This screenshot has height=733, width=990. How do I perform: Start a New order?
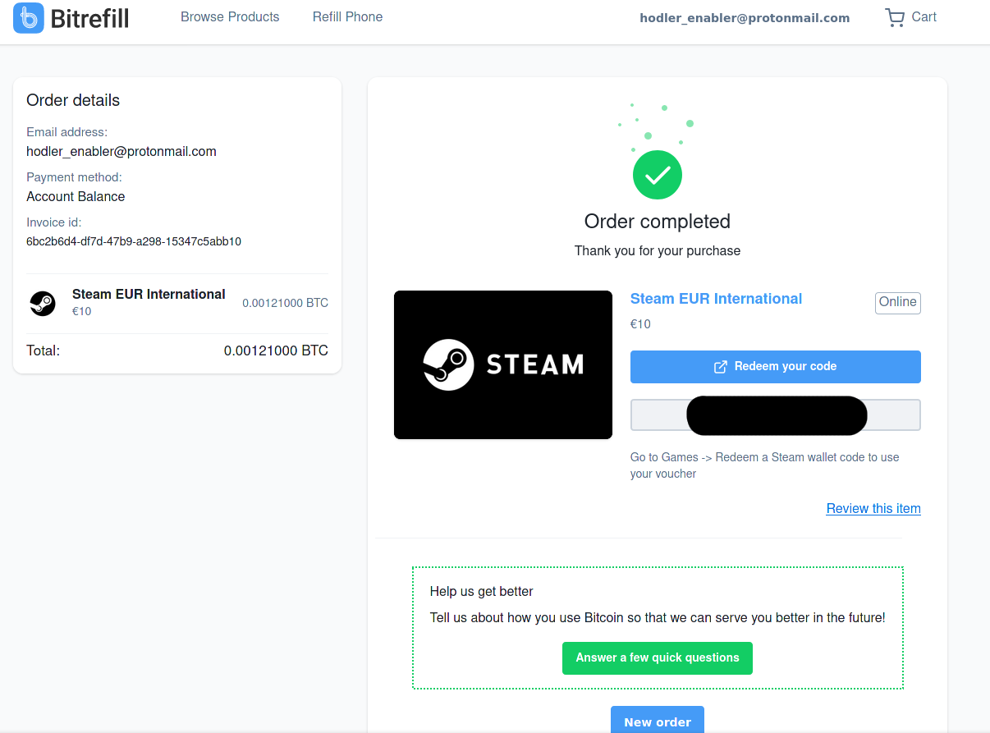tap(658, 719)
